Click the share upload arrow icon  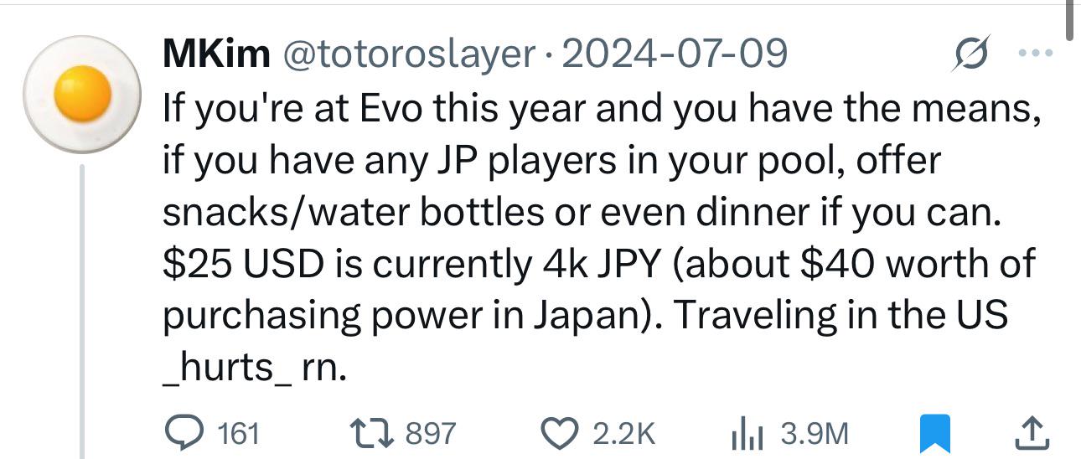coord(1032,433)
